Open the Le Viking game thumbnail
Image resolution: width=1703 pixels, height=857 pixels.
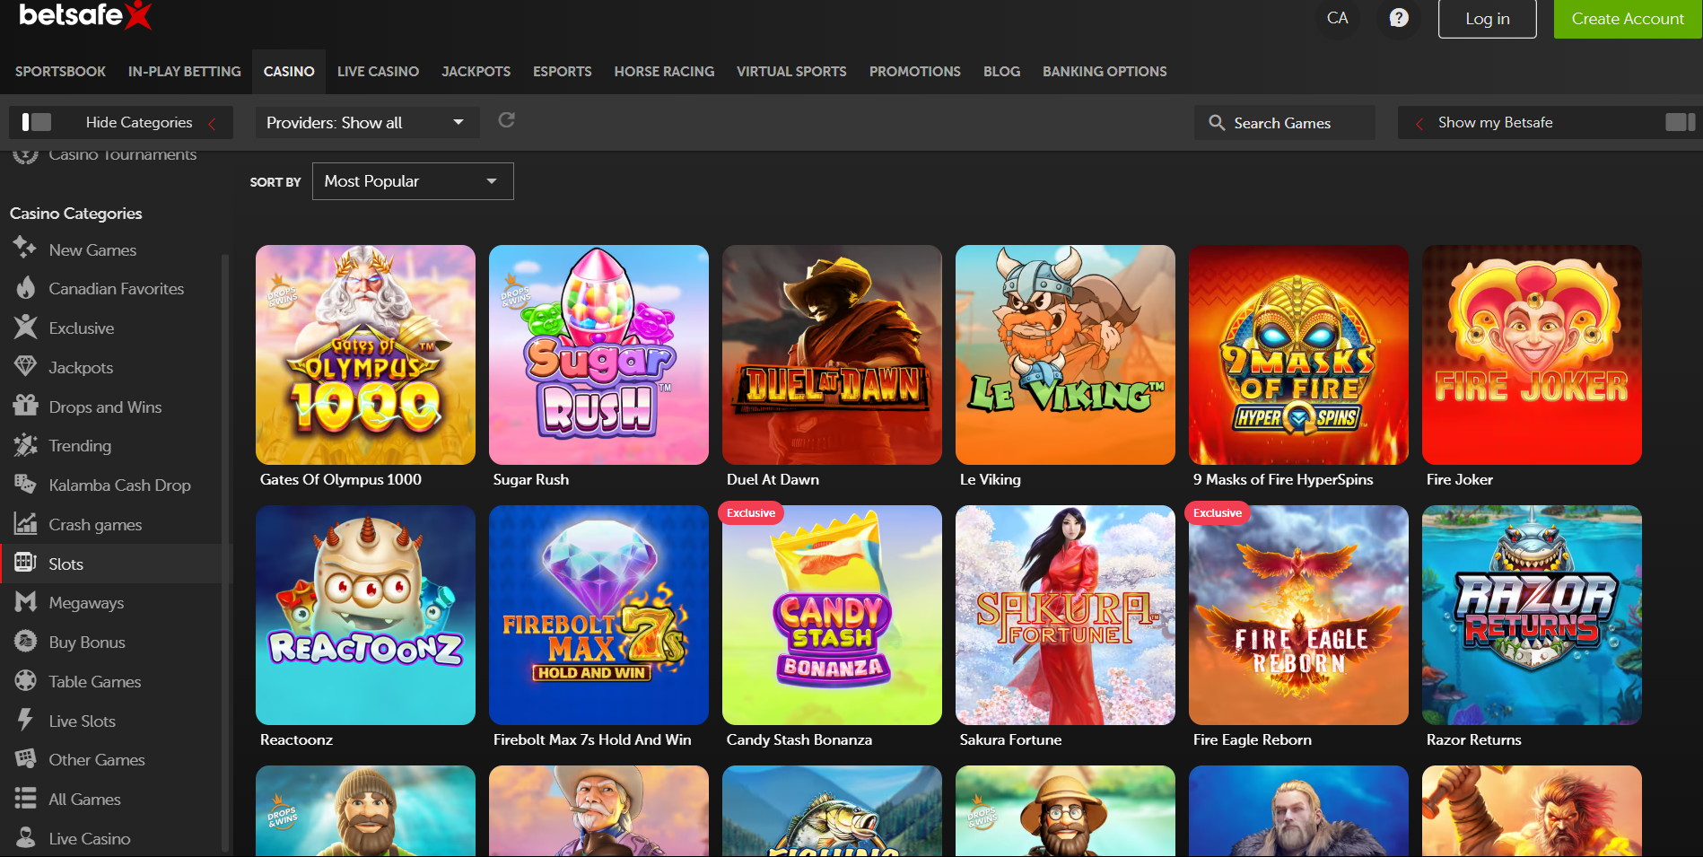[1065, 354]
